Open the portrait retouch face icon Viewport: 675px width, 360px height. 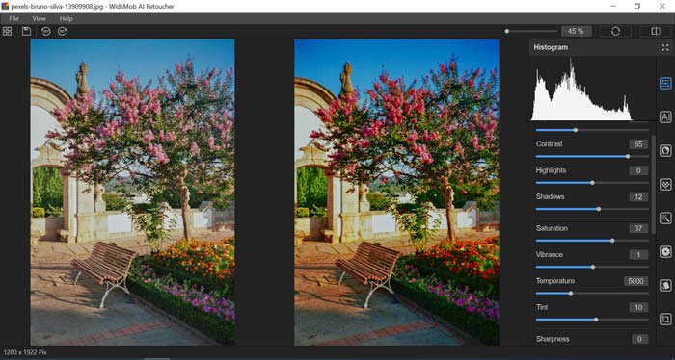coord(665,151)
